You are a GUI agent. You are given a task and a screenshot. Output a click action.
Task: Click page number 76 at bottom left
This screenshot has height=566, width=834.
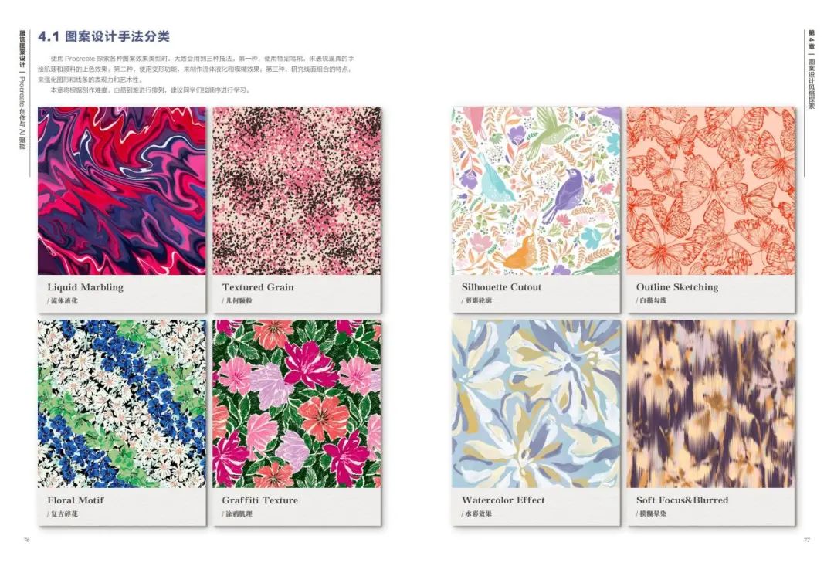(x=27, y=540)
